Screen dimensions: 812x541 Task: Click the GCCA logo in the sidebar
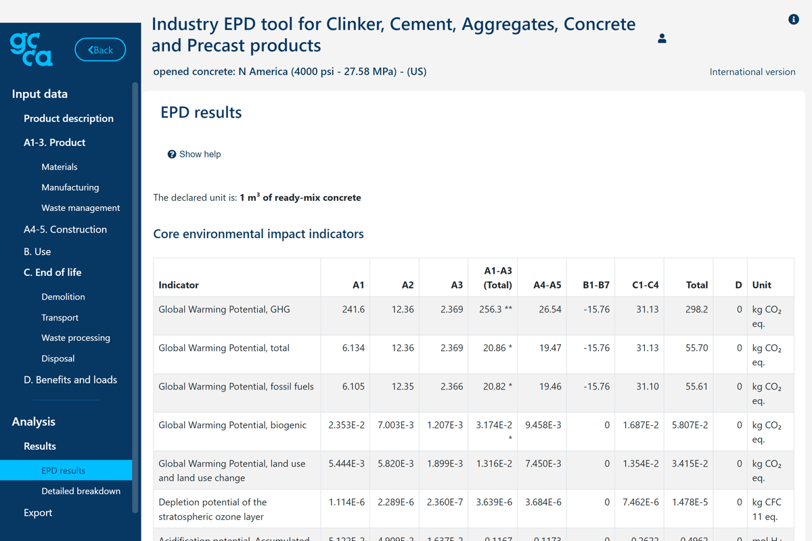click(30, 49)
